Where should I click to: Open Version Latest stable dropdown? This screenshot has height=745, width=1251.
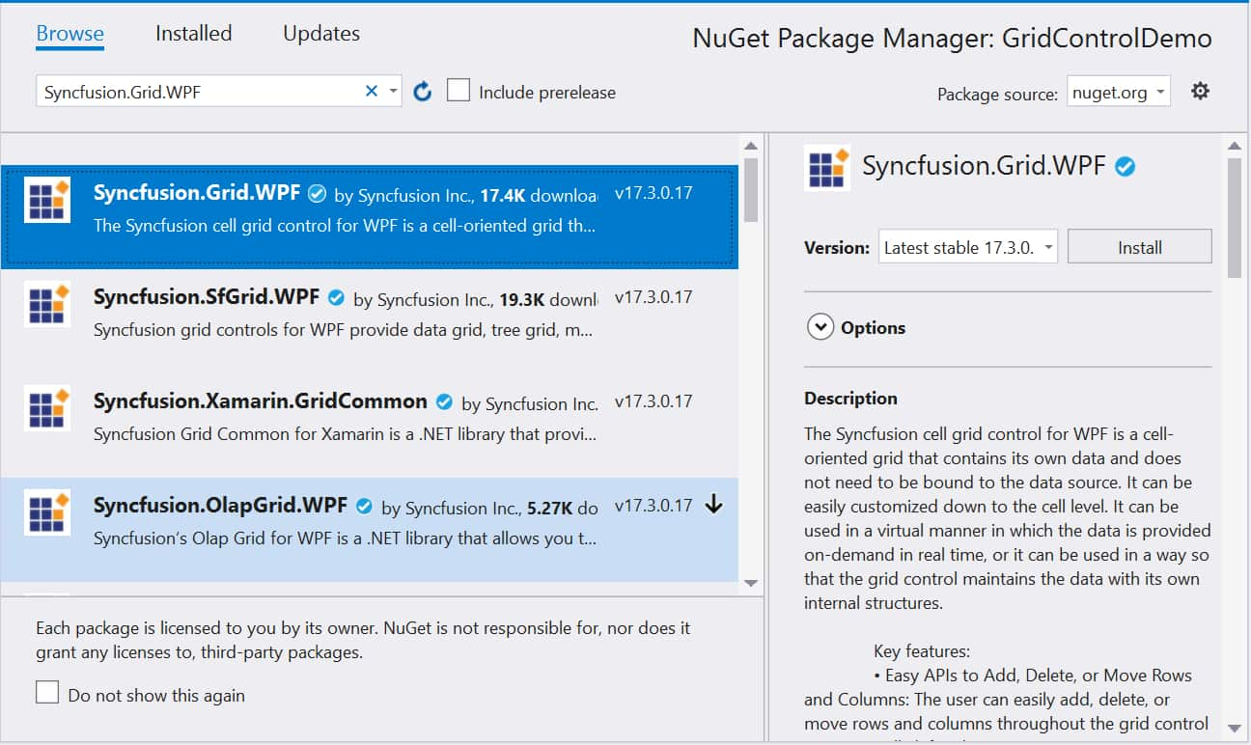[x=968, y=247]
